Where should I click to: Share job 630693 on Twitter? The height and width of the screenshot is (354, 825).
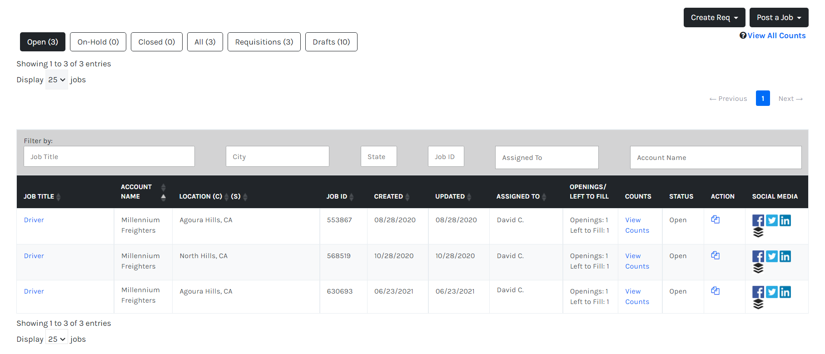[771, 292]
